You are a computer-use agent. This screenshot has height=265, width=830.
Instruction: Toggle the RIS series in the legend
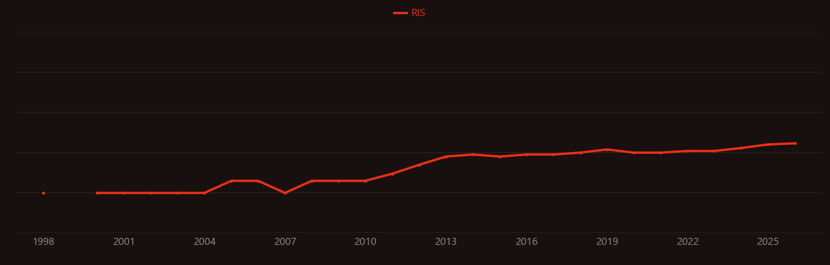410,13
